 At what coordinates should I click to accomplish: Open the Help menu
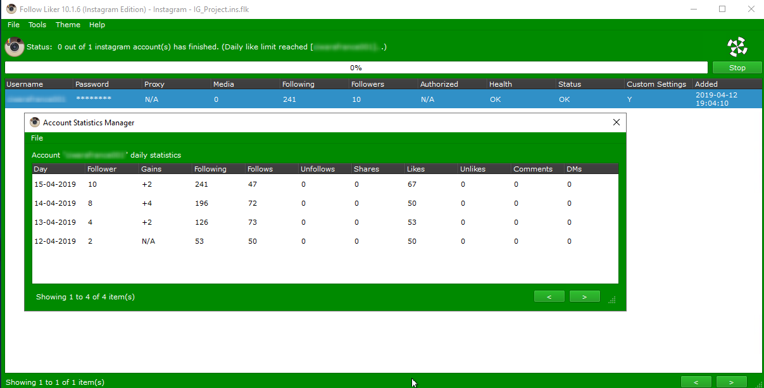[x=97, y=25]
